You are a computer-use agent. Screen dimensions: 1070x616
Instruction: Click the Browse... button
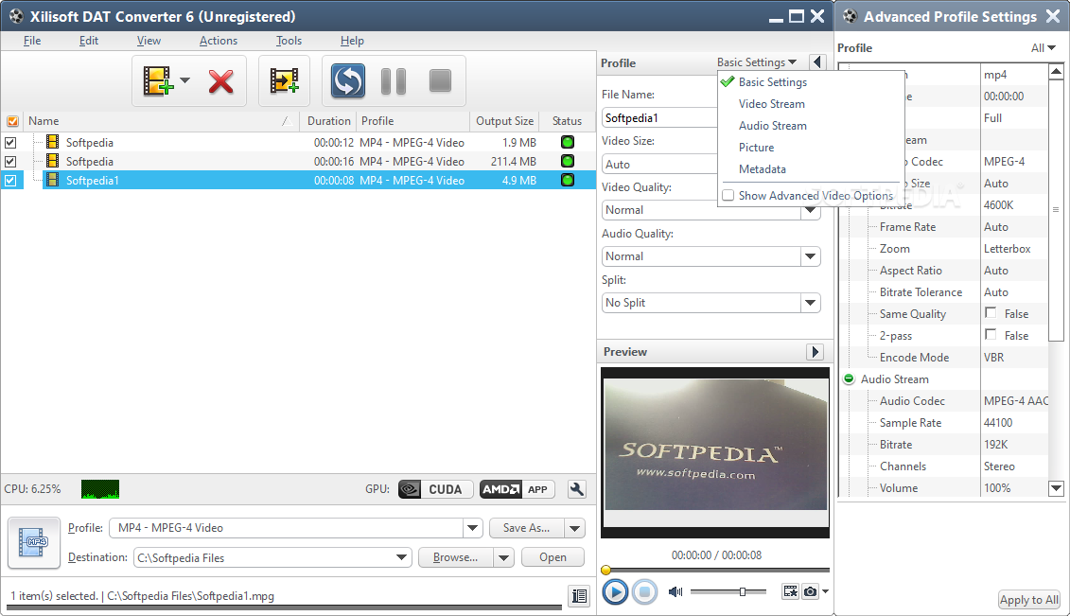pyautogui.click(x=456, y=558)
